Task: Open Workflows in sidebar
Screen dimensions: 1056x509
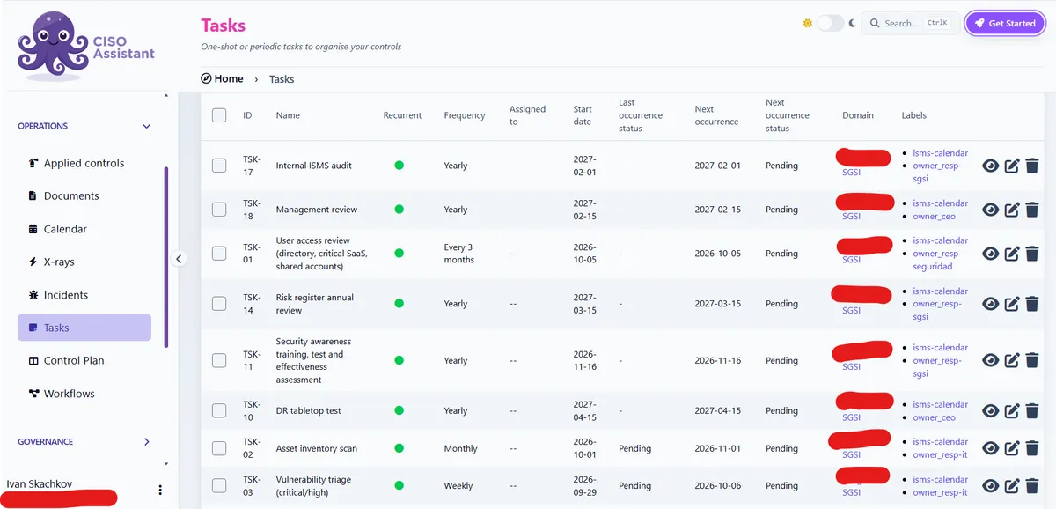Action: pyautogui.click(x=84, y=394)
